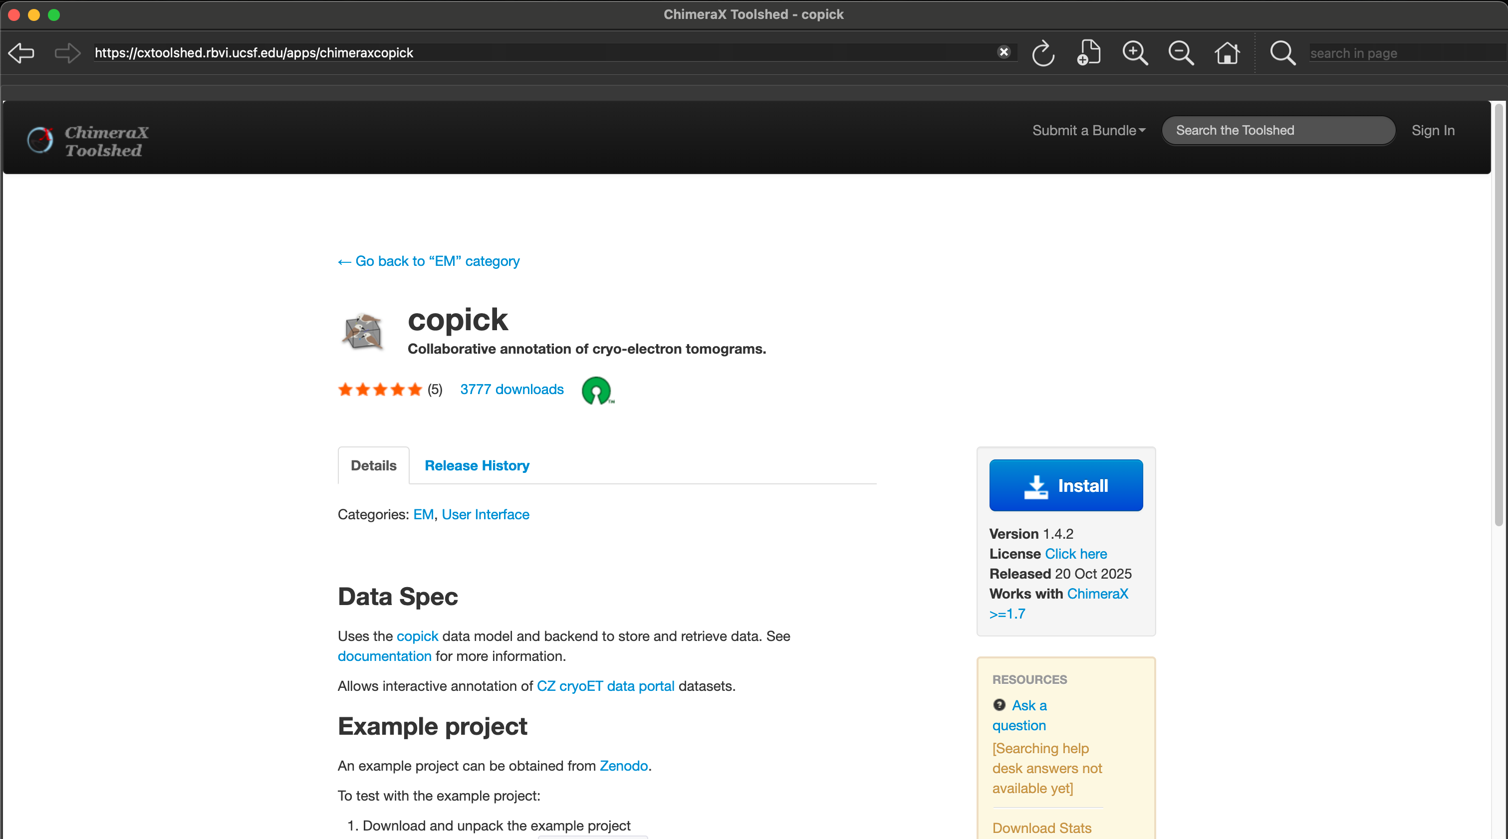Click the search in page text field
This screenshot has height=839, width=1508.
(x=1405, y=53)
